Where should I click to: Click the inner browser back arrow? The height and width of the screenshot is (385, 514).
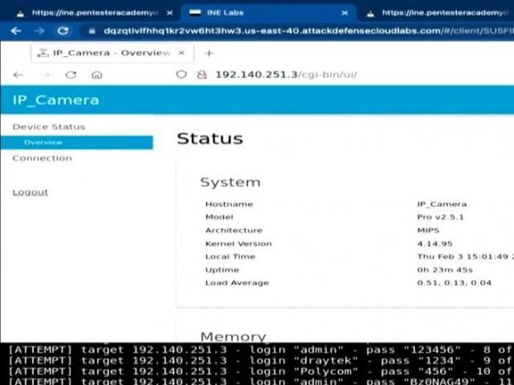point(18,75)
